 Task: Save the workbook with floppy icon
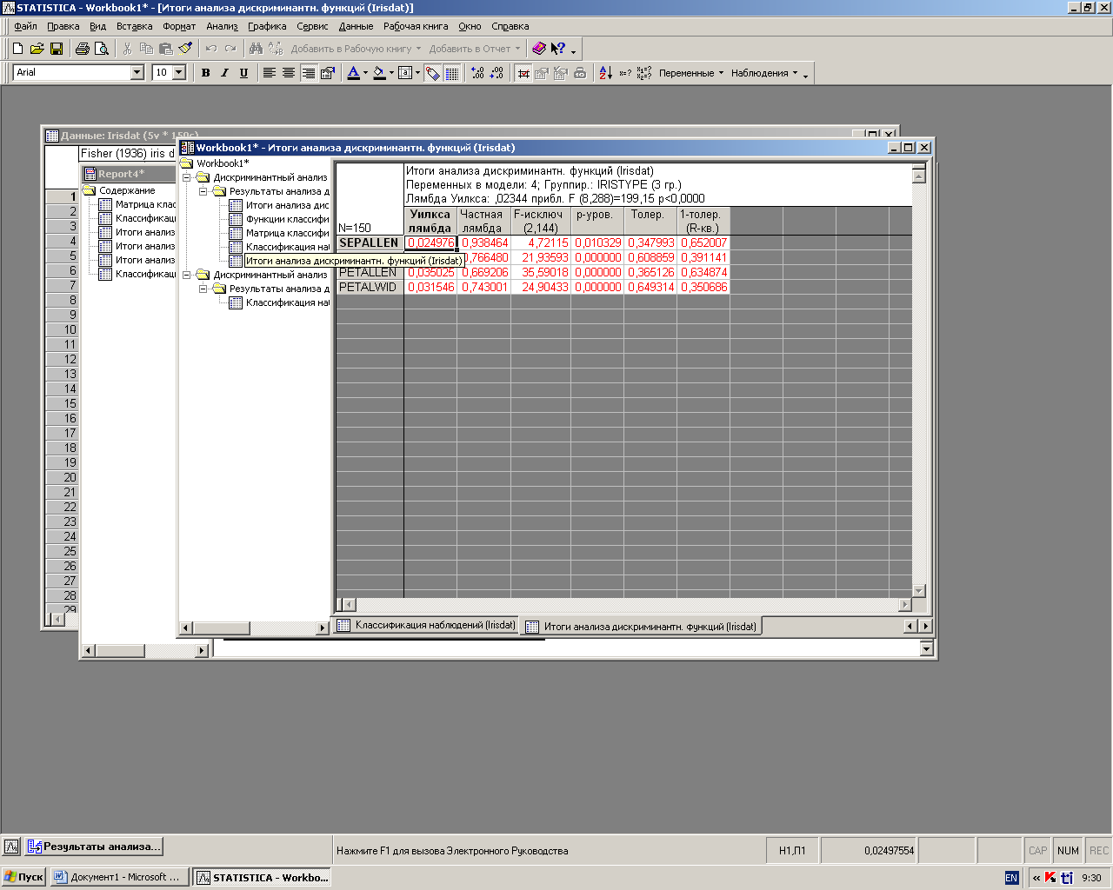(x=56, y=49)
